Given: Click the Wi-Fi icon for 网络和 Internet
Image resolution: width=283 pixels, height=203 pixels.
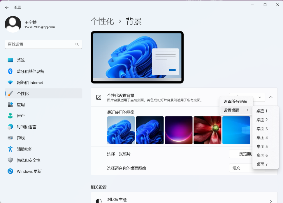Looking at the screenshot, I should point(10,83).
